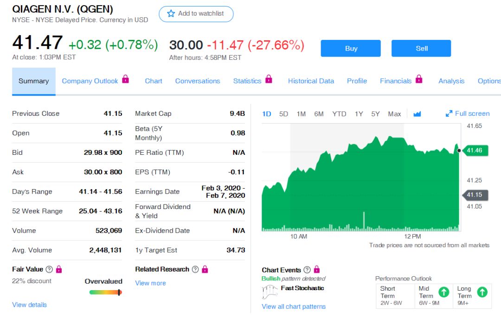Open the Company Outlook tab
The height and width of the screenshot is (317, 501).
(90, 81)
